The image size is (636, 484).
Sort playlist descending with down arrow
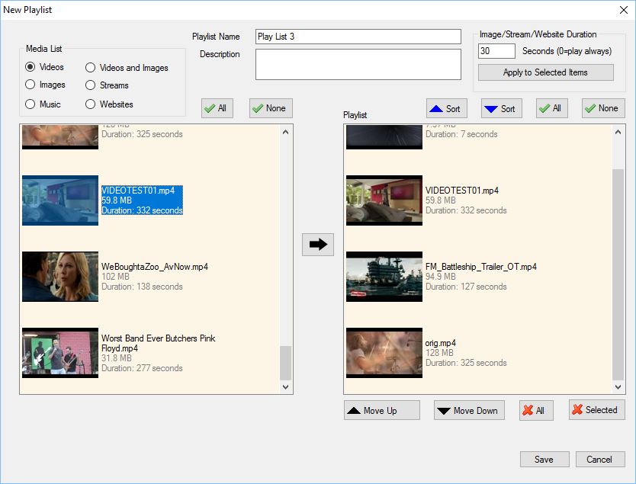click(x=501, y=109)
